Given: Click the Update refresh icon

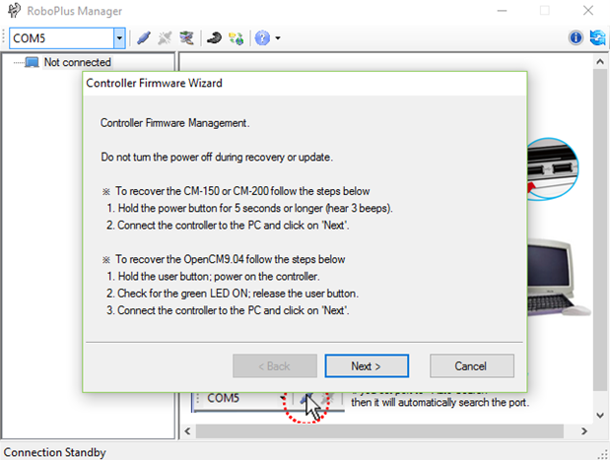Looking at the screenshot, I should [x=597, y=37].
